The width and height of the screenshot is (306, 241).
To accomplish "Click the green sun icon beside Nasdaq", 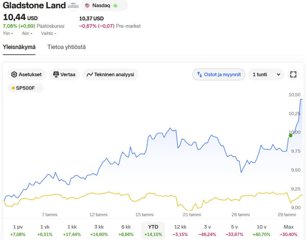I will point(115,6).
